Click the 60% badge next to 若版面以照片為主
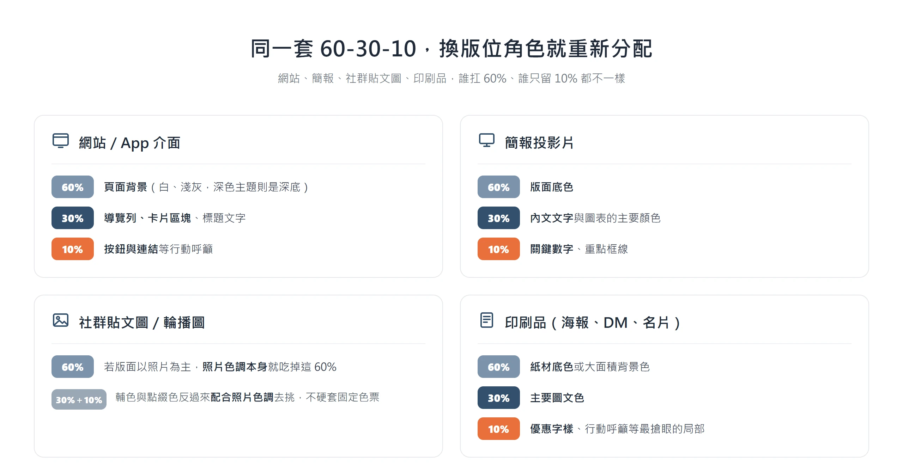 point(73,367)
